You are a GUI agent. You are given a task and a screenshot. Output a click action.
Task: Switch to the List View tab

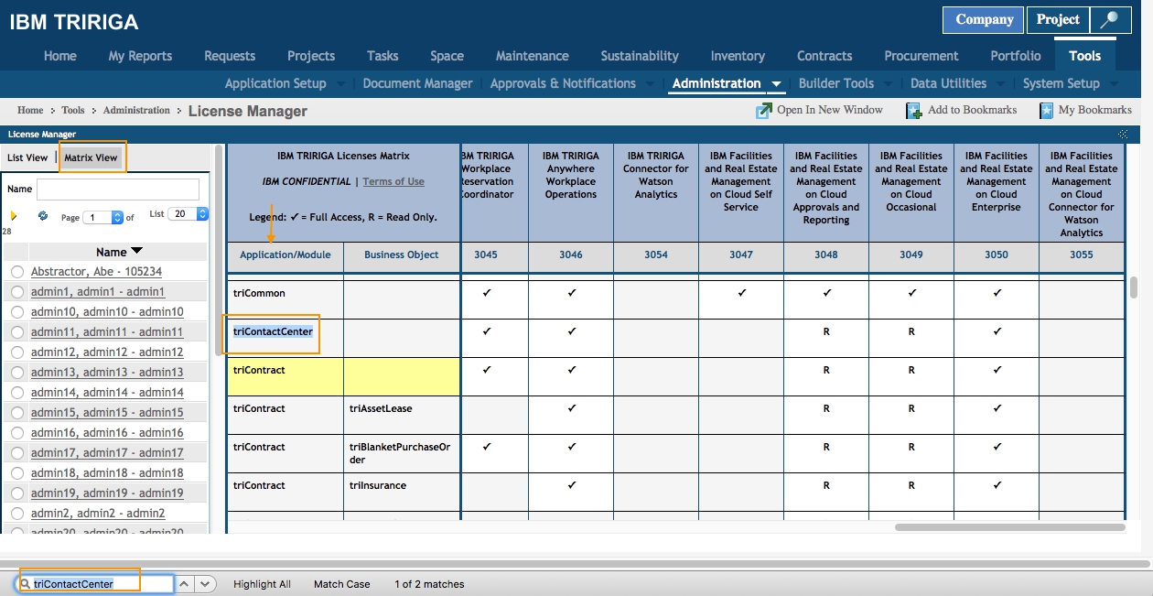pos(27,157)
